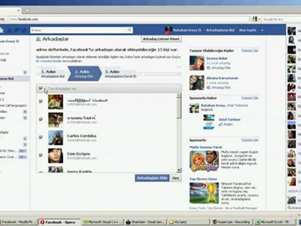The height and width of the screenshot is (226, 301).
Task: Open the messages icon in Facebook bar
Action: [17, 30]
